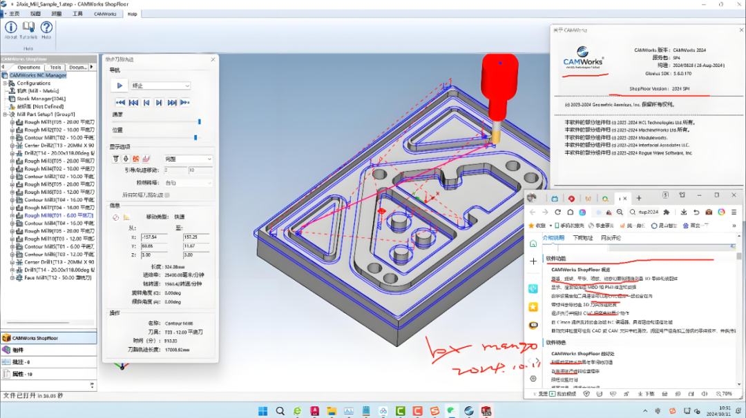
Task: Switch to the Docum... tab
Action: tap(77, 68)
